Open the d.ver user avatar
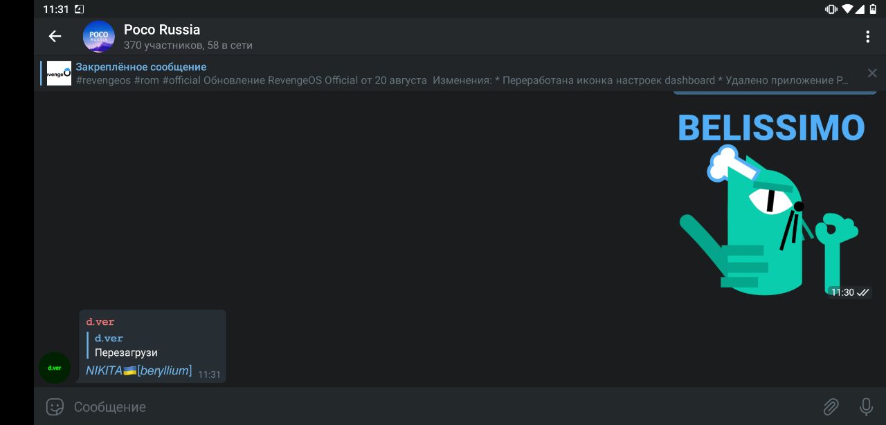The width and height of the screenshot is (886, 425). tap(55, 368)
